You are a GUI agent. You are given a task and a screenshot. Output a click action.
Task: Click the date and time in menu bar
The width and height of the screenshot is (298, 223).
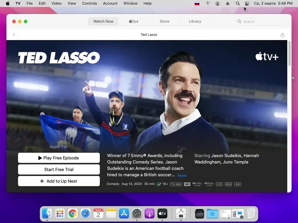(x=273, y=3)
